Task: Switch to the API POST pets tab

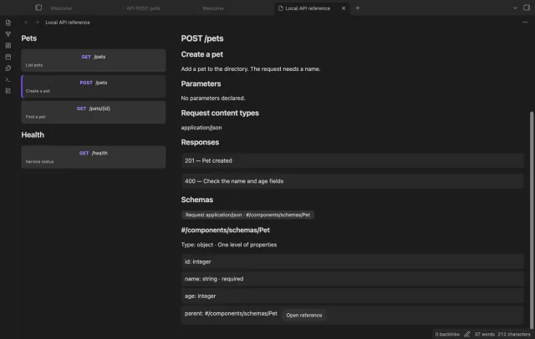Action: tap(143, 8)
